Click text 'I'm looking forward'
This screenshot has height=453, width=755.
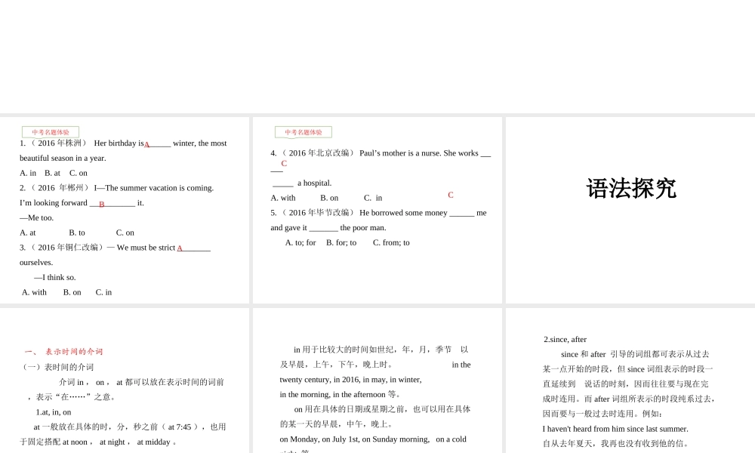click(x=54, y=202)
